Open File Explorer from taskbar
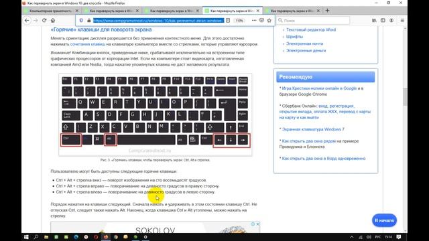 tap(46, 237)
